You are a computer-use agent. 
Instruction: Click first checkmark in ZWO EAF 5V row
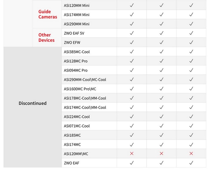click(132, 33)
